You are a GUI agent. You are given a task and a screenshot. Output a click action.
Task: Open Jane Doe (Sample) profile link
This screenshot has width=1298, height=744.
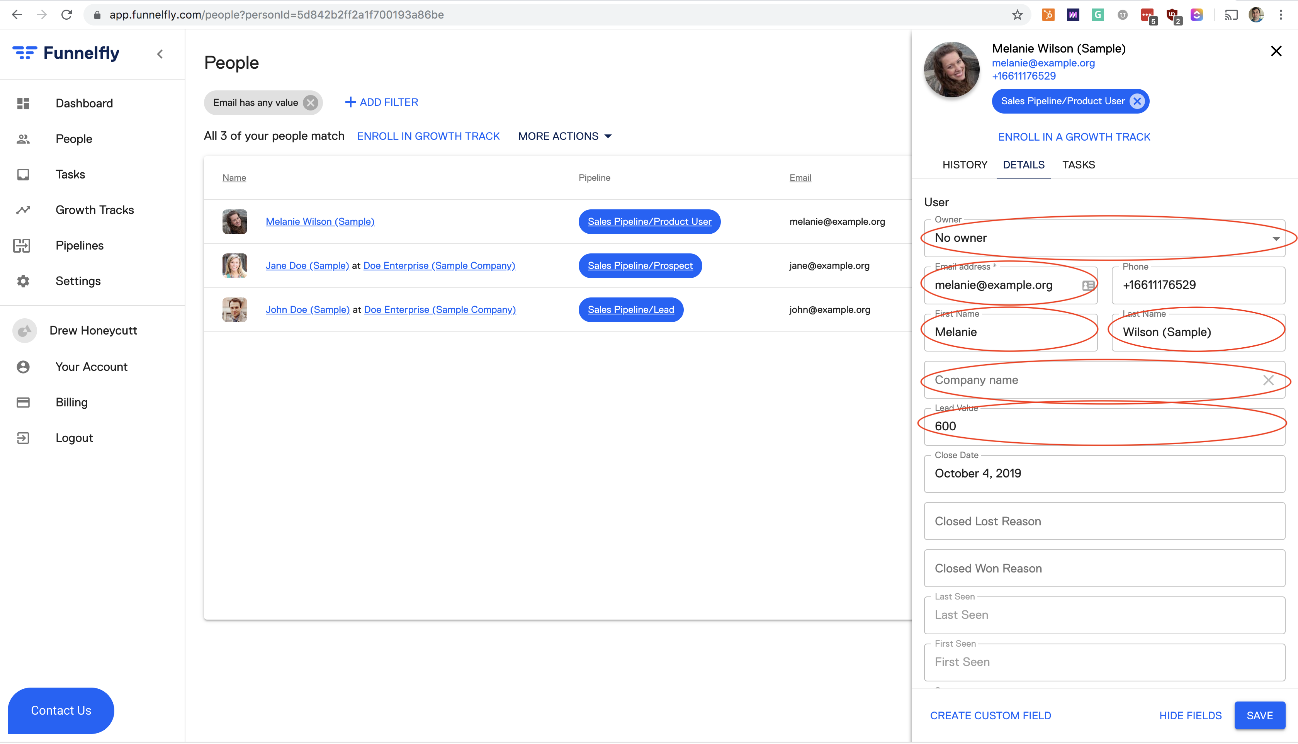point(307,266)
